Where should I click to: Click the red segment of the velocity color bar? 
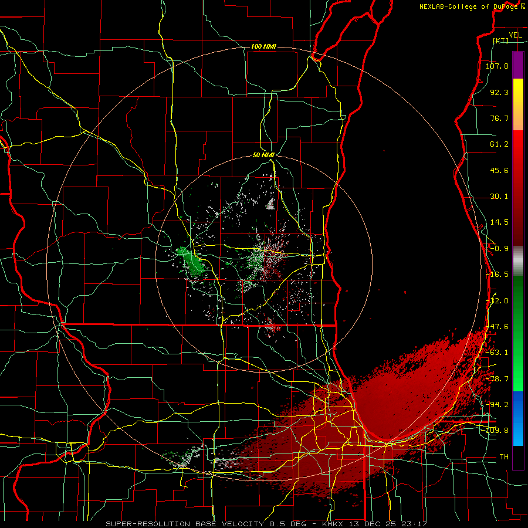click(x=518, y=188)
